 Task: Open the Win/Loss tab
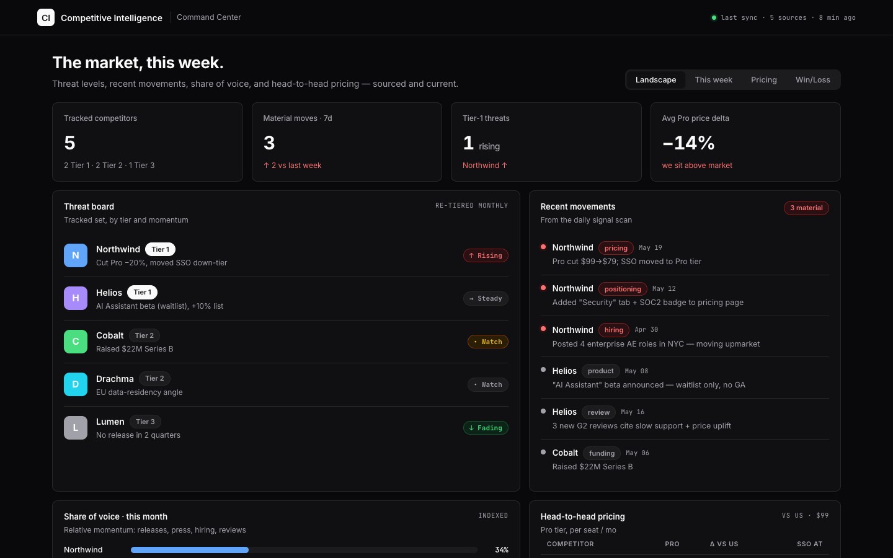[812, 80]
